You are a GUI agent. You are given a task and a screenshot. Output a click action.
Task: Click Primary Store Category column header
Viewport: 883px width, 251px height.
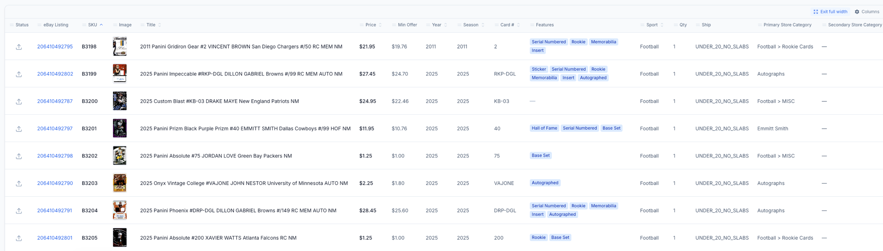[788, 25]
